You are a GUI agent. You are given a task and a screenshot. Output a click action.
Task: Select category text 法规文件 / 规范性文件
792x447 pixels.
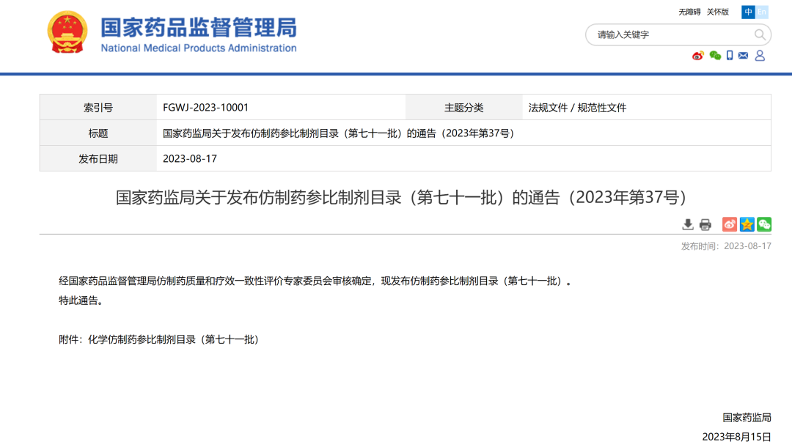click(x=577, y=108)
